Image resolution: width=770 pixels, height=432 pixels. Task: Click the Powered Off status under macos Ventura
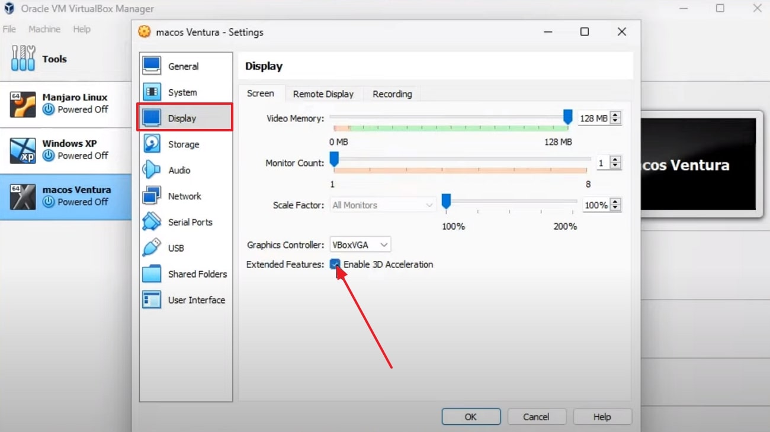[x=76, y=202]
